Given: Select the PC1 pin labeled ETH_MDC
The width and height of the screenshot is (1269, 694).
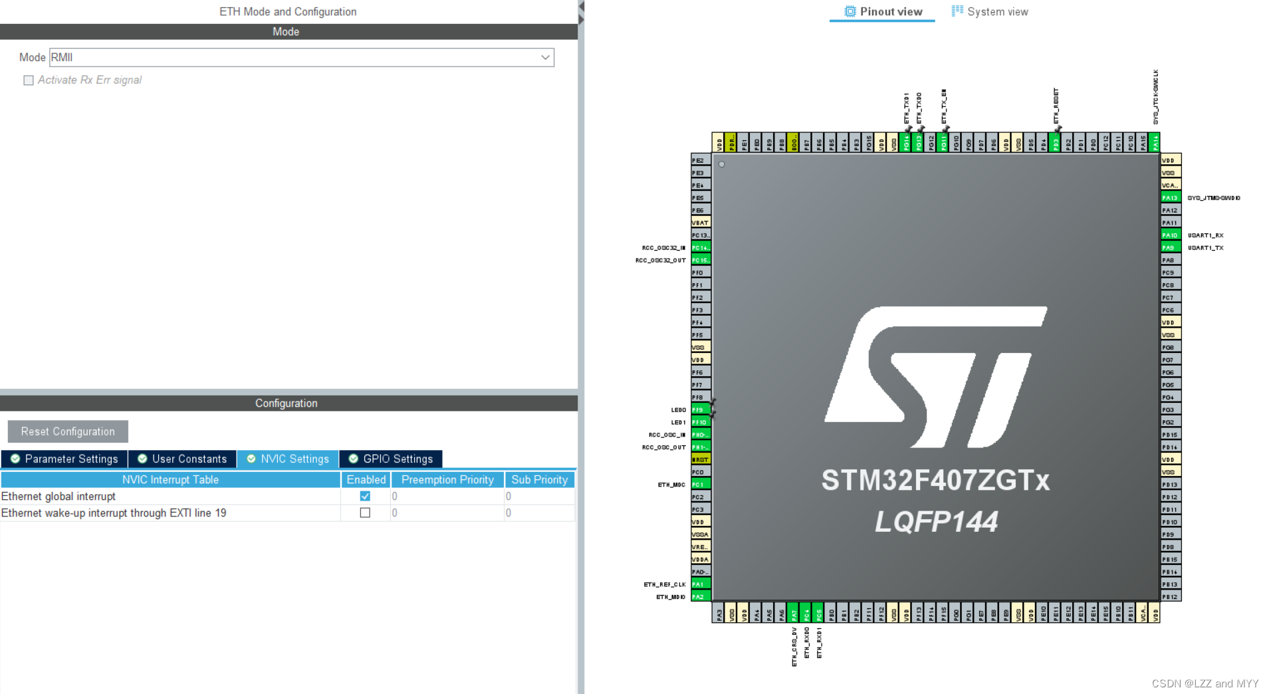Looking at the screenshot, I should [x=701, y=485].
